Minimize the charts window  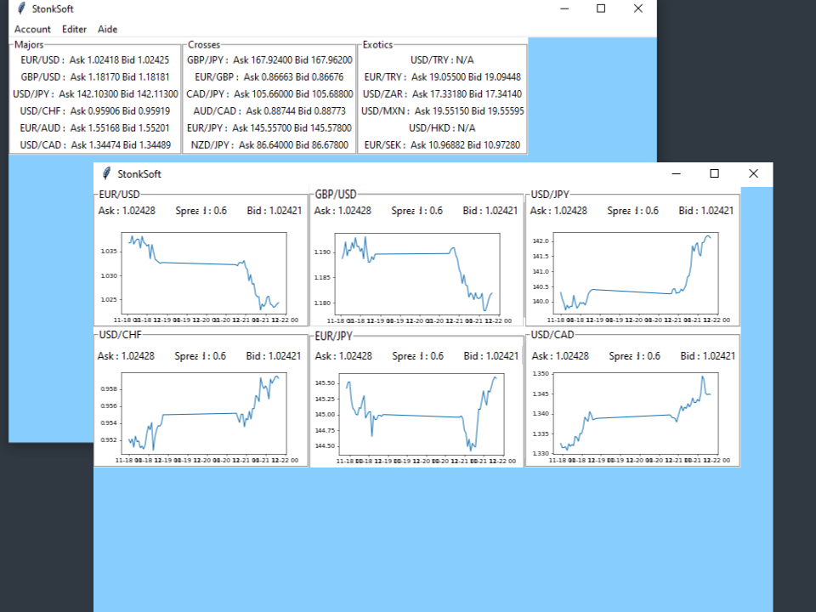(677, 173)
